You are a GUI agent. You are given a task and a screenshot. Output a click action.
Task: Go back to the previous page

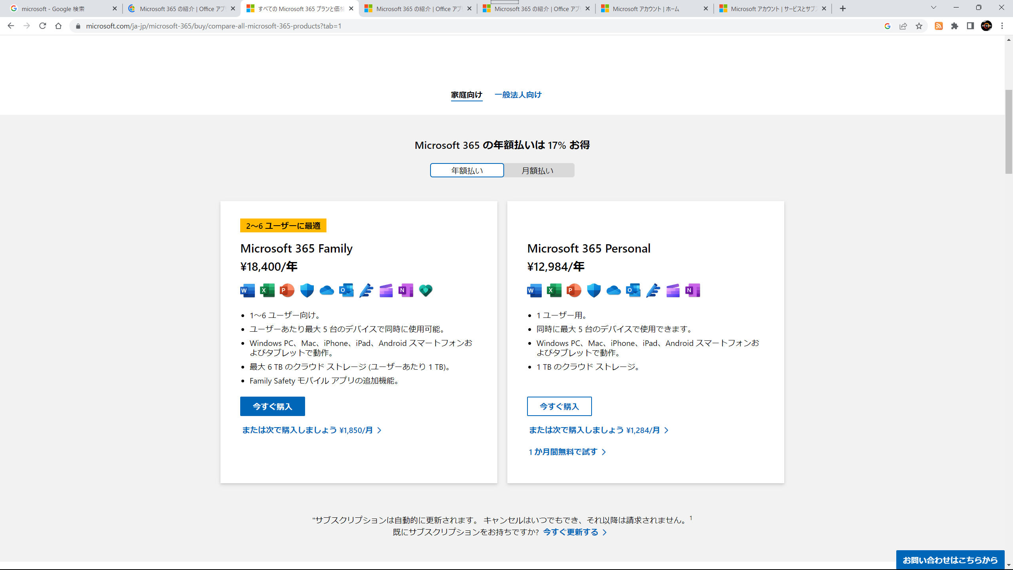point(11,26)
